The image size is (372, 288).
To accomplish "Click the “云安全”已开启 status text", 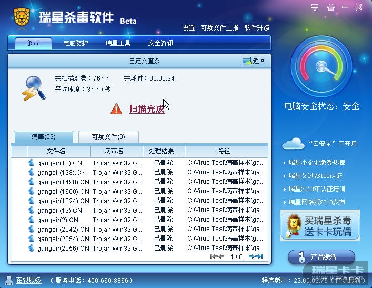I will 333,144.
